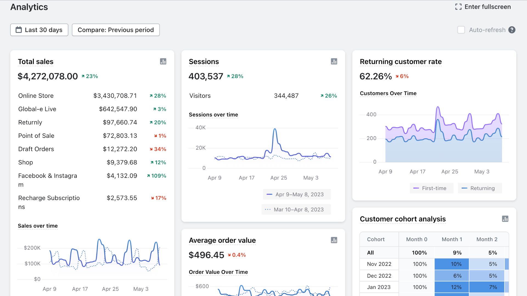Image resolution: width=527 pixels, height=296 pixels.
Task: Select the Jan 2023 cohort row
Action: 434,287
